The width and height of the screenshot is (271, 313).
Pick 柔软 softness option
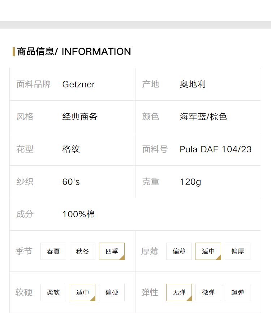point(53,292)
